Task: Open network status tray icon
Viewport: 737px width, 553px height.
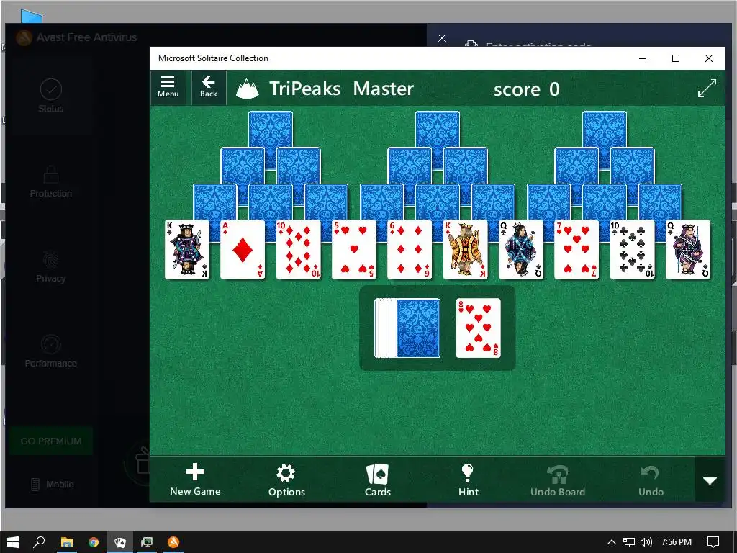Action: (x=629, y=542)
